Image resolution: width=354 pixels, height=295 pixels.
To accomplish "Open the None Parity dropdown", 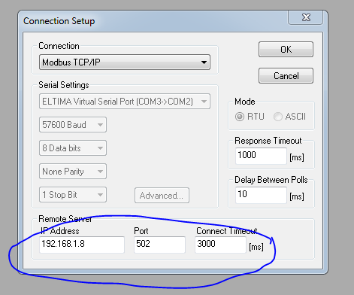I will click(73, 172).
